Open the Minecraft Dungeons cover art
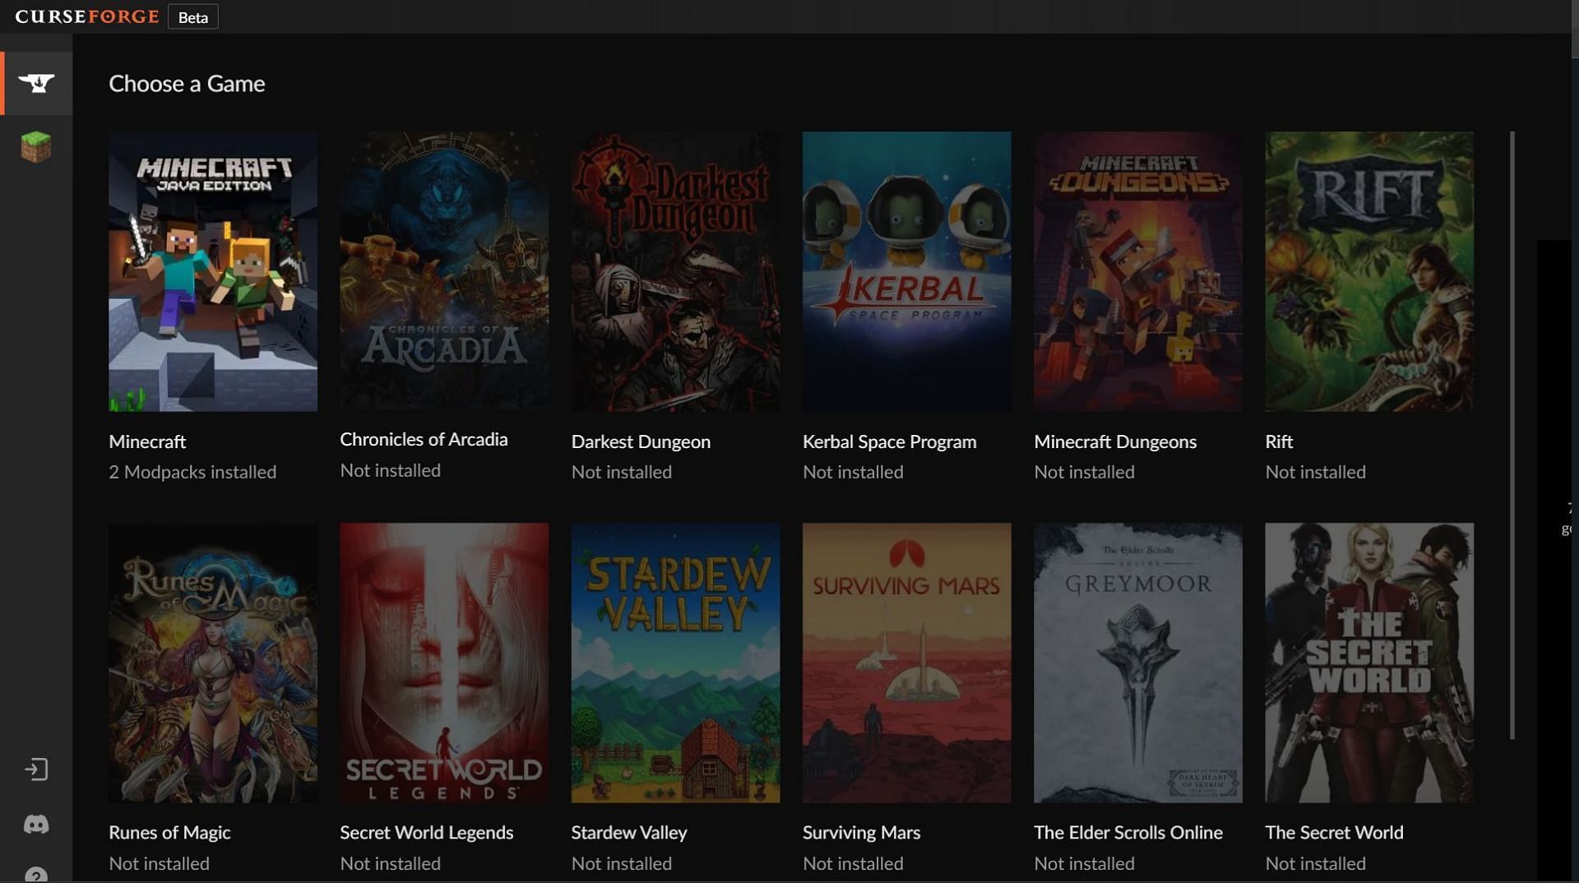Viewport: 1579px width, 883px height. 1138,271
